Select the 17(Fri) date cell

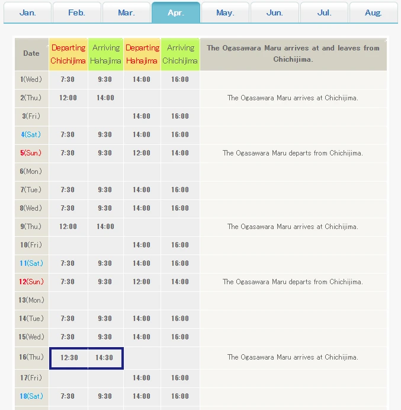click(x=31, y=378)
